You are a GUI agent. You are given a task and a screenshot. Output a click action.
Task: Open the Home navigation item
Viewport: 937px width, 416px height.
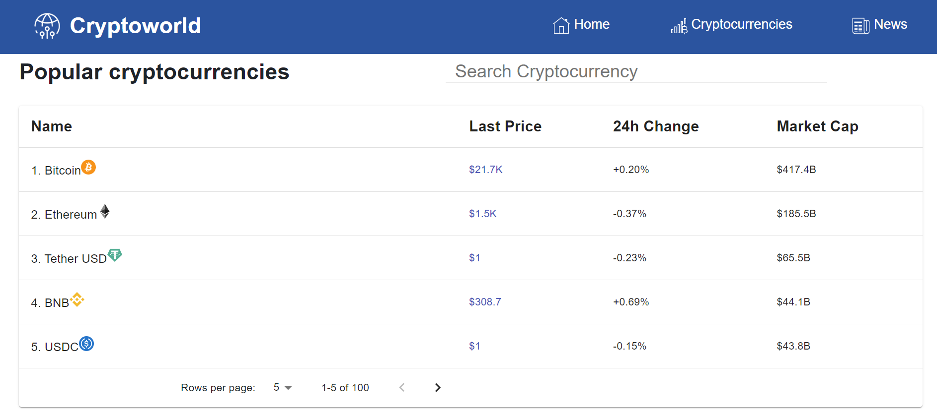[x=591, y=24]
